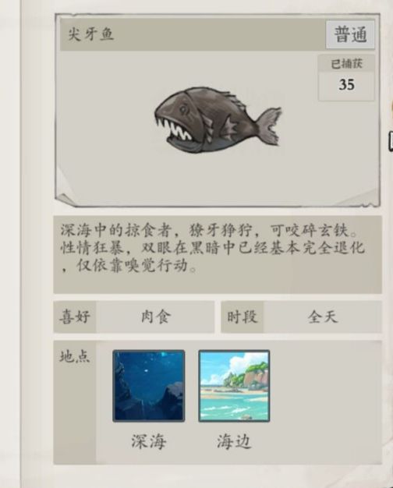Click the 全天 all-day value field
Viewport: 393px width, 488px height.
323,316
